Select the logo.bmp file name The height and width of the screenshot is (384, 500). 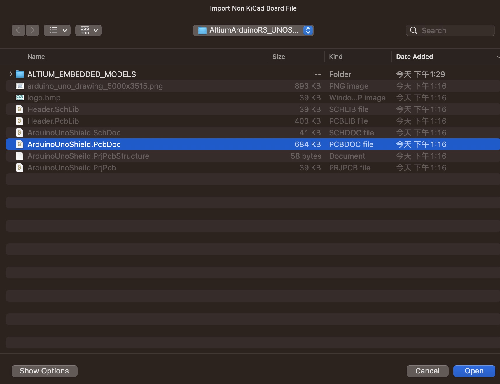click(x=44, y=98)
